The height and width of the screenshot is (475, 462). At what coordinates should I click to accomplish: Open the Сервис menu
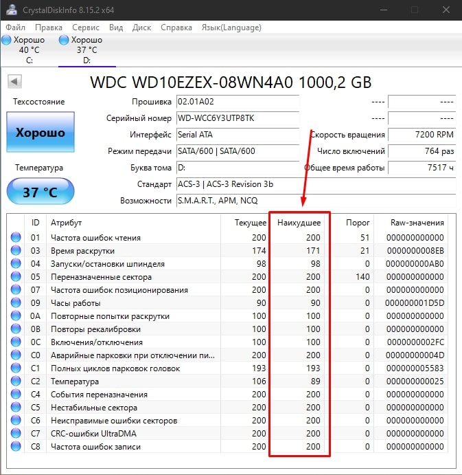86,27
